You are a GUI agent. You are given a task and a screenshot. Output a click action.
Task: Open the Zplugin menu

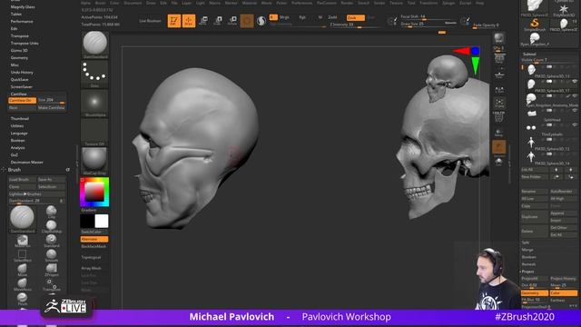[x=448, y=3]
